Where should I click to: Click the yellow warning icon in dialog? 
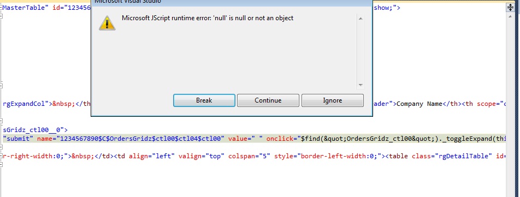tap(107, 23)
